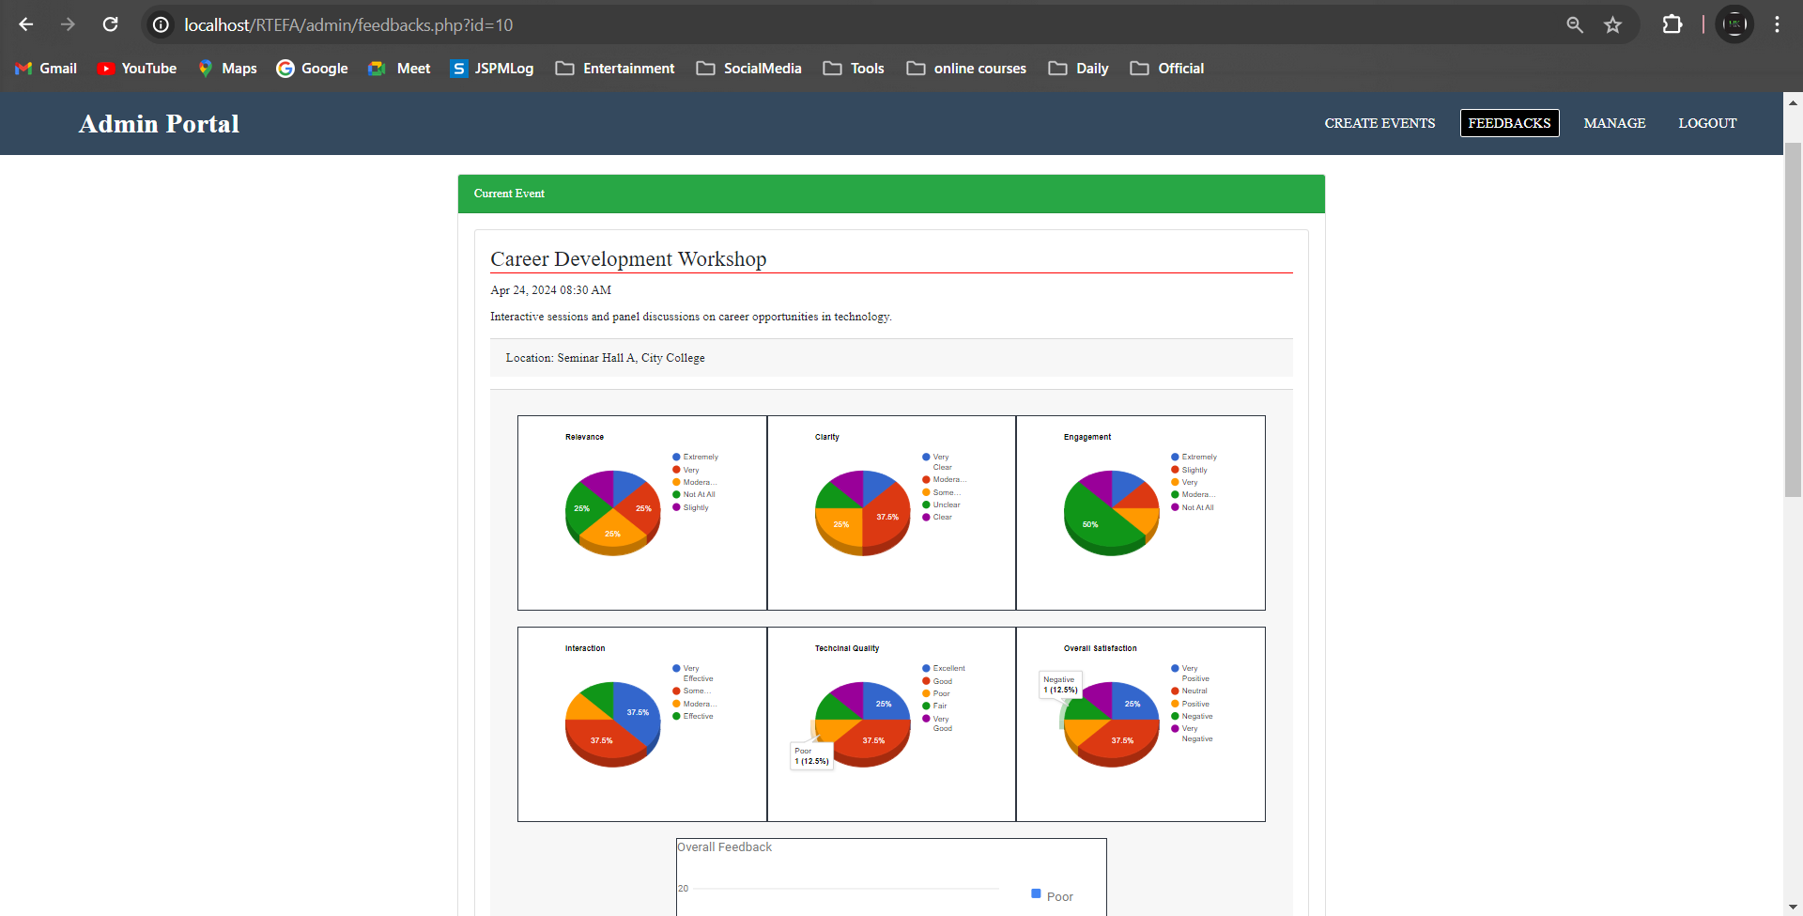Image resolution: width=1803 pixels, height=916 pixels.
Task: Select the FEEDBACKS nav item
Action: tap(1509, 123)
